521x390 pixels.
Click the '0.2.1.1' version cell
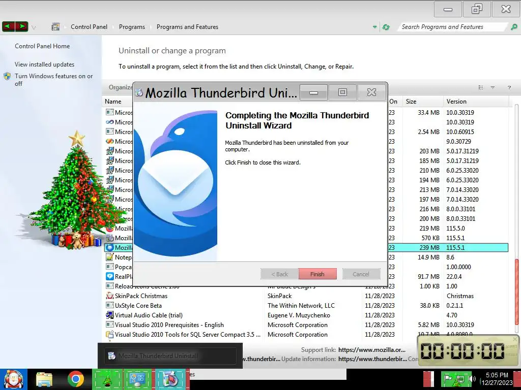pyautogui.click(x=454, y=305)
